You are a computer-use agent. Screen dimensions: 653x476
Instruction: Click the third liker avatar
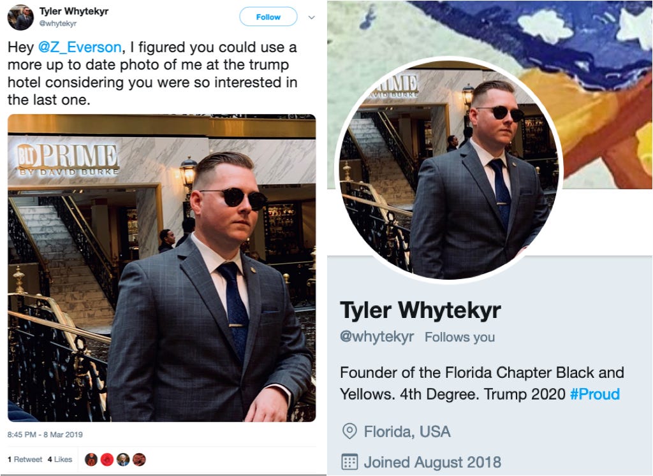click(123, 459)
